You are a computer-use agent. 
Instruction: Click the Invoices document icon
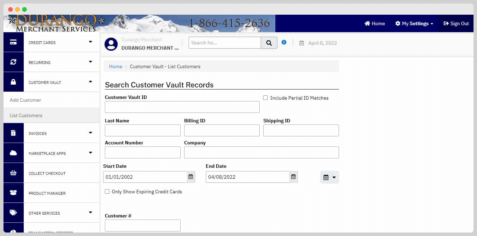13,133
